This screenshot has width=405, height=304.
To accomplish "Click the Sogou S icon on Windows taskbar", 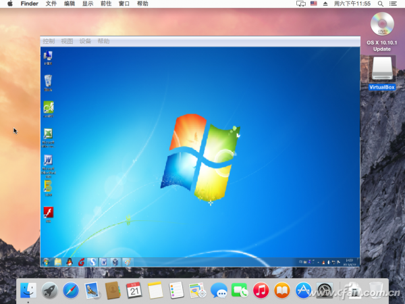I will (92, 262).
